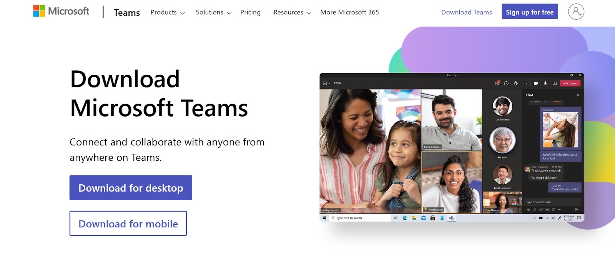Click the Microsoft logo
This screenshot has width=615, height=267.
61,11
